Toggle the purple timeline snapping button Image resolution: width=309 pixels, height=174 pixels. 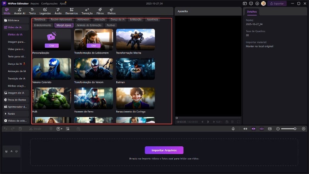coord(254,129)
